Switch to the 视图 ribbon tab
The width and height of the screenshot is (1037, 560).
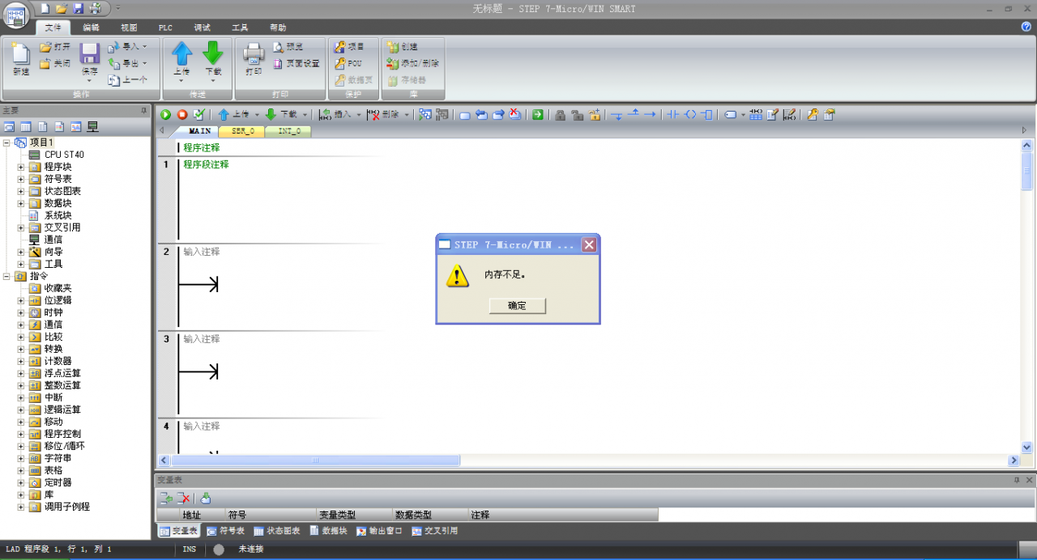point(129,27)
